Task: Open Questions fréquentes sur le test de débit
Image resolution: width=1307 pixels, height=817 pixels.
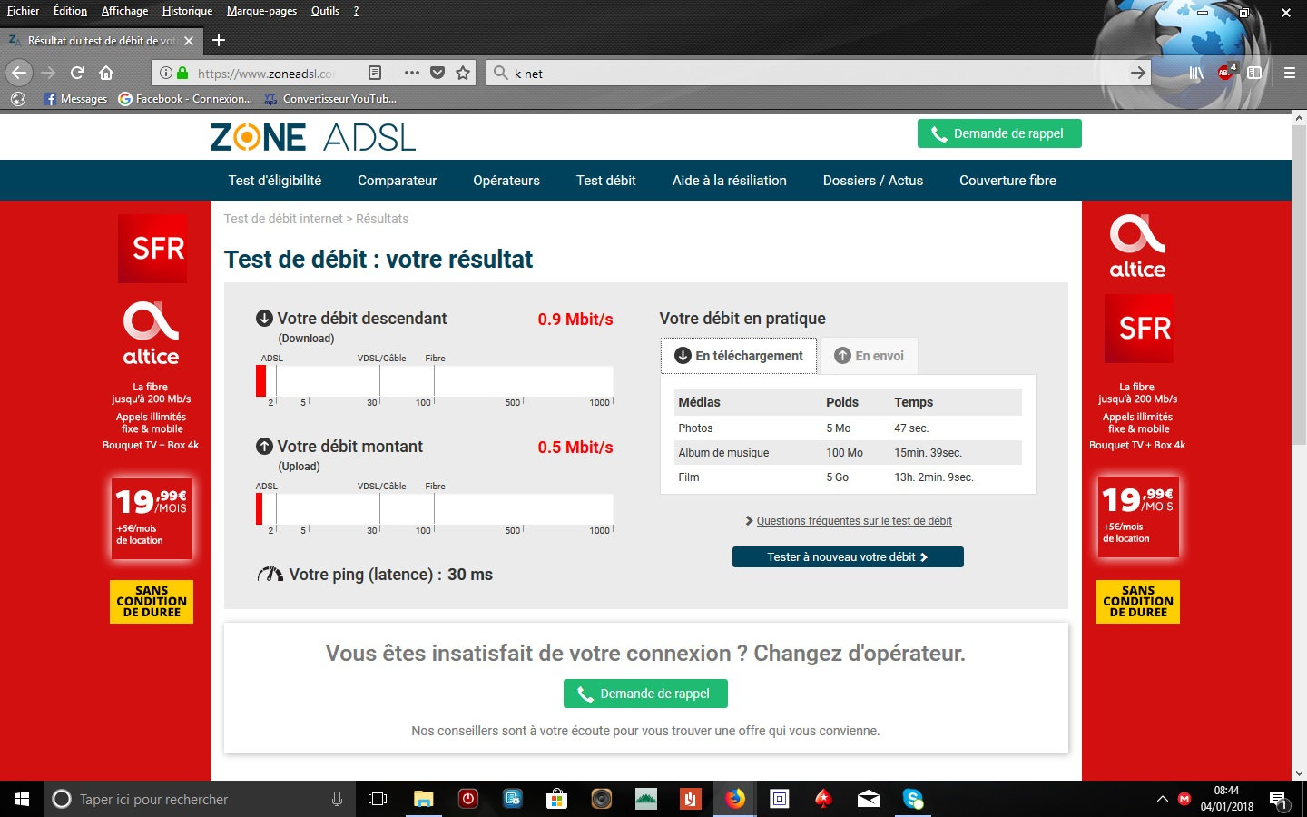Action: coord(854,521)
